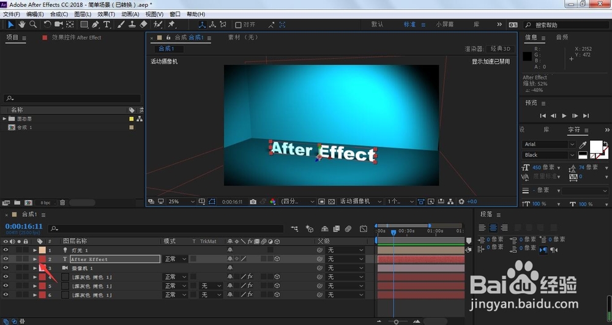Expand the 灯光 1 layer properties
The image size is (612, 325).
tap(35, 250)
